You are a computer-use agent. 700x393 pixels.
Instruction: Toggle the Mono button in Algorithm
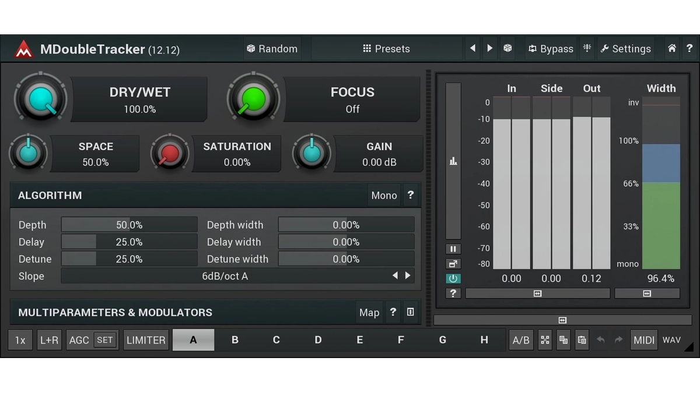(x=384, y=196)
